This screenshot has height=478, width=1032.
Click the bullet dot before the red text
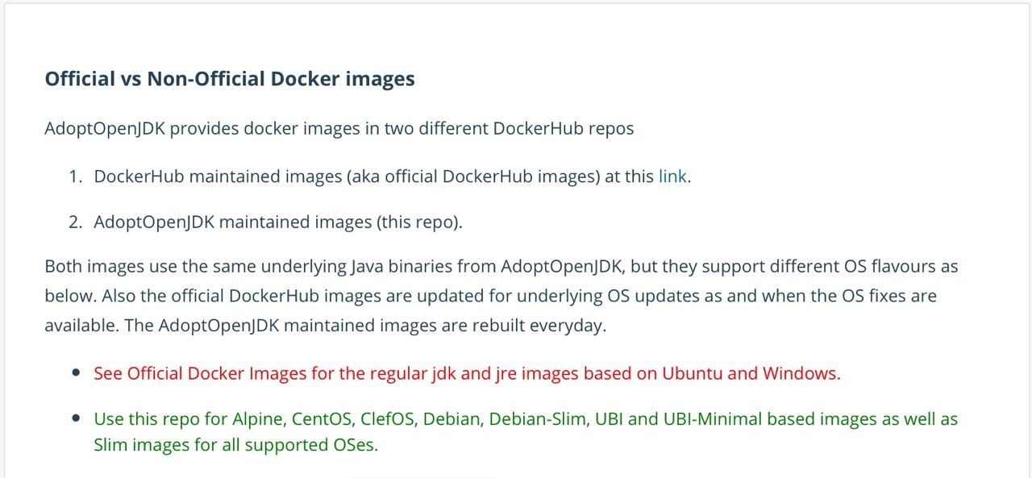click(x=76, y=373)
